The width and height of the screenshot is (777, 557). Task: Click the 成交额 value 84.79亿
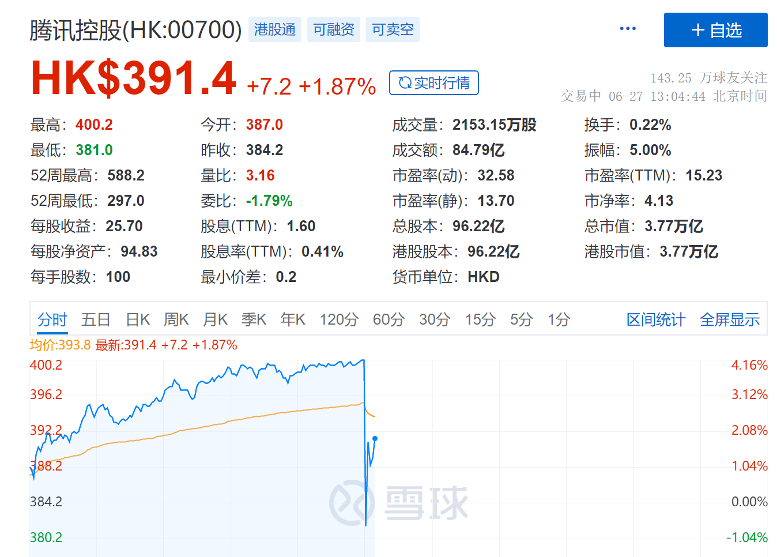click(x=478, y=150)
